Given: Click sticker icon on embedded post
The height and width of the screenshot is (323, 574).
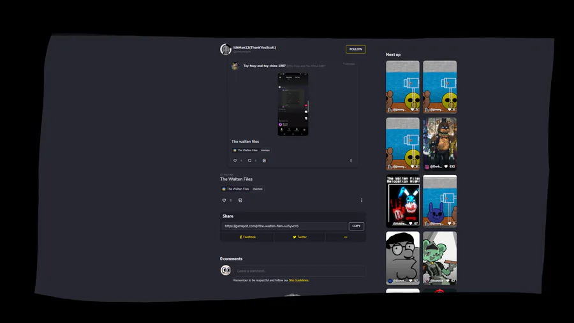Looking at the screenshot, I should (264, 160).
